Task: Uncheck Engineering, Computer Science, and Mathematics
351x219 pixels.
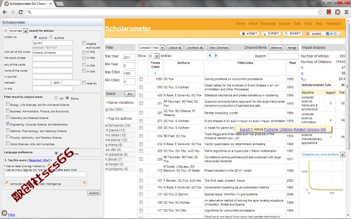Action: (x=8, y=124)
